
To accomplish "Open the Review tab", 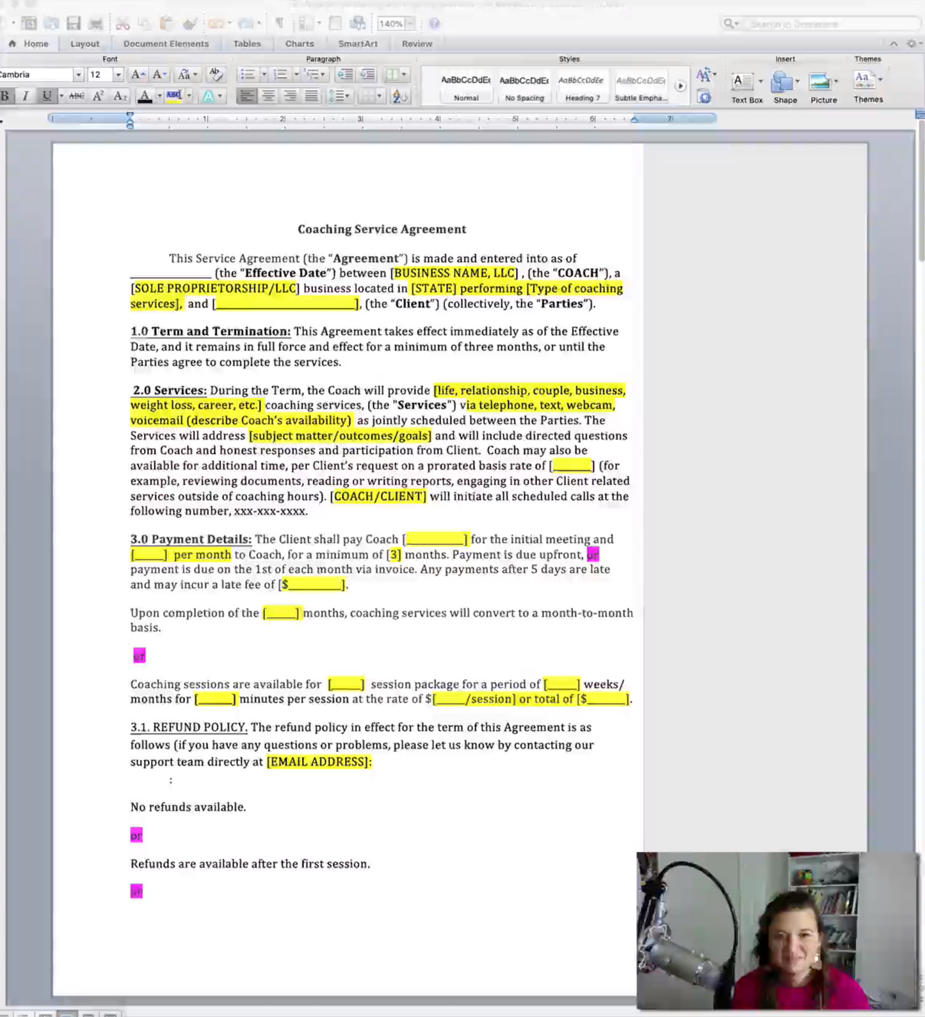I will [417, 44].
